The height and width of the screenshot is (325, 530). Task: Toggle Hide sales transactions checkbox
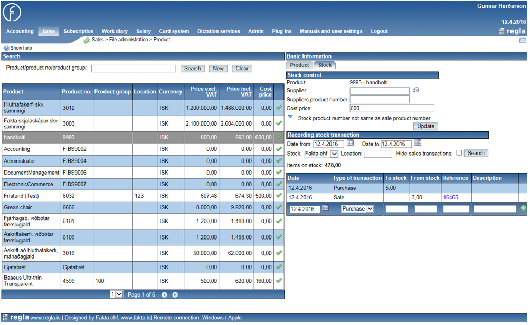pyautogui.click(x=459, y=153)
